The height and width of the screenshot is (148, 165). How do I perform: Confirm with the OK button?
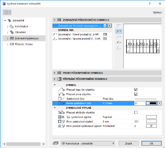coord(151,143)
